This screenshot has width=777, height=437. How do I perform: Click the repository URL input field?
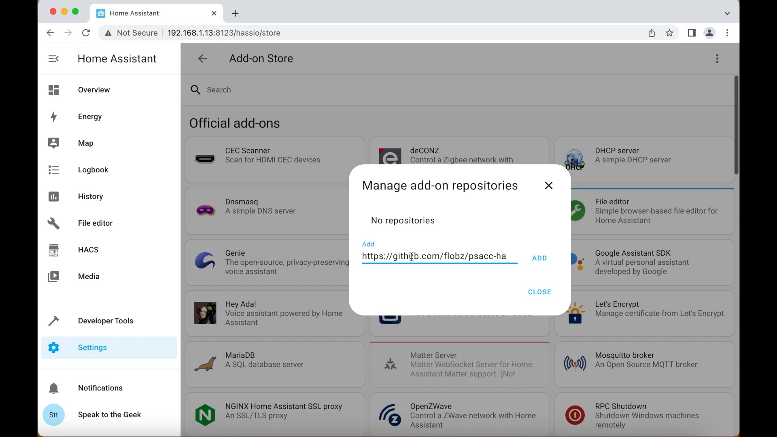point(439,257)
